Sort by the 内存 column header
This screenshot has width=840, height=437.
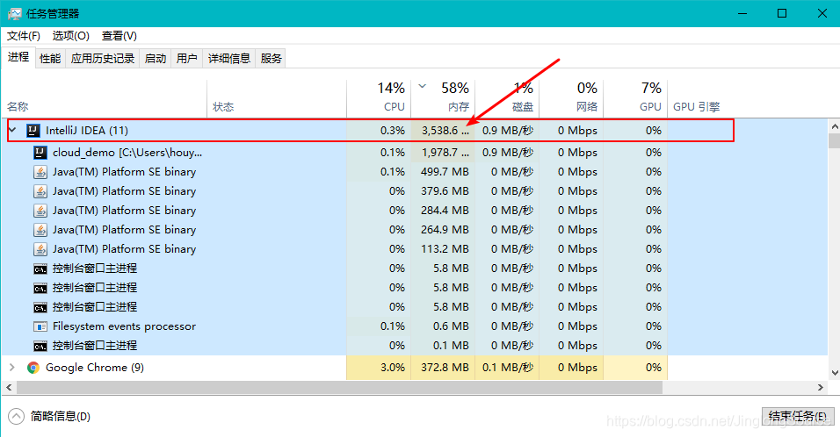[x=443, y=98]
